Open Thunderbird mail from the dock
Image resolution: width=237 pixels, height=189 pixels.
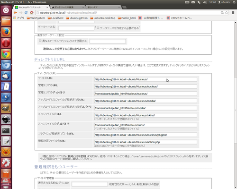(6, 76)
